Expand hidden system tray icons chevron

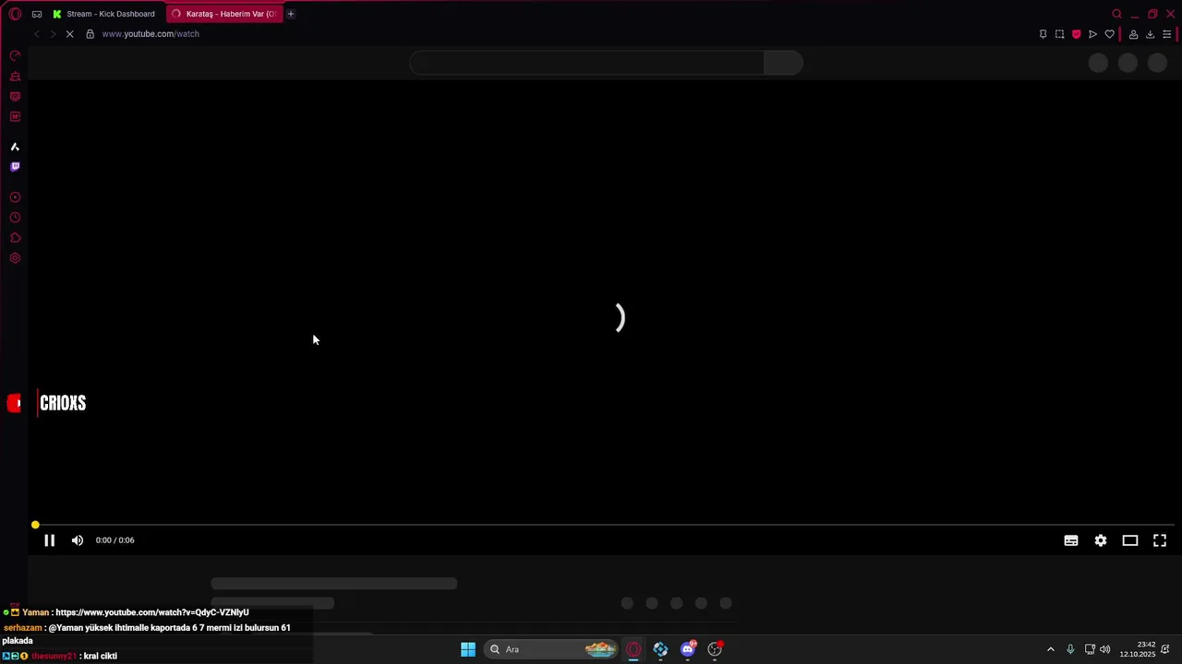coord(1050,649)
